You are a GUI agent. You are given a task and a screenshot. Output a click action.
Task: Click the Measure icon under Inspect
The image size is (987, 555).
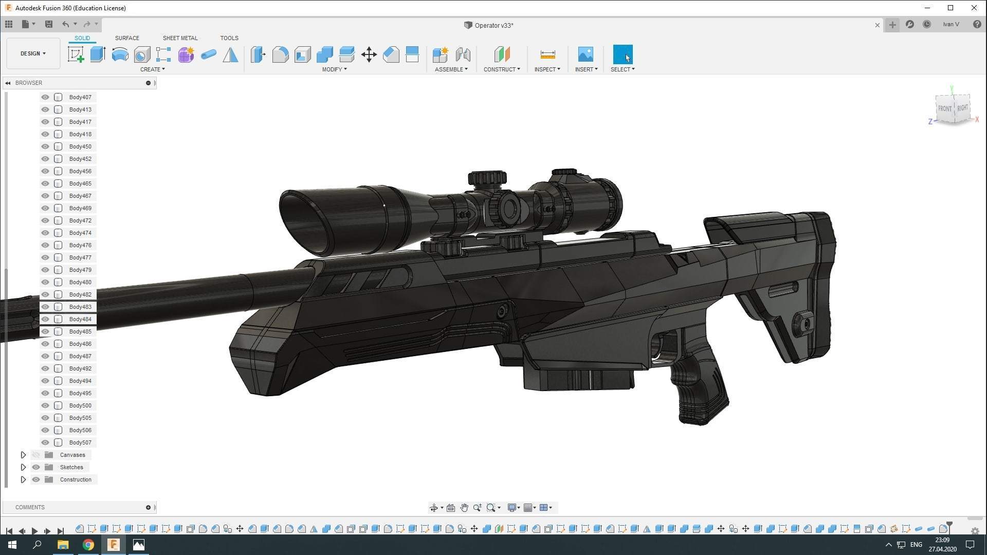pos(547,54)
